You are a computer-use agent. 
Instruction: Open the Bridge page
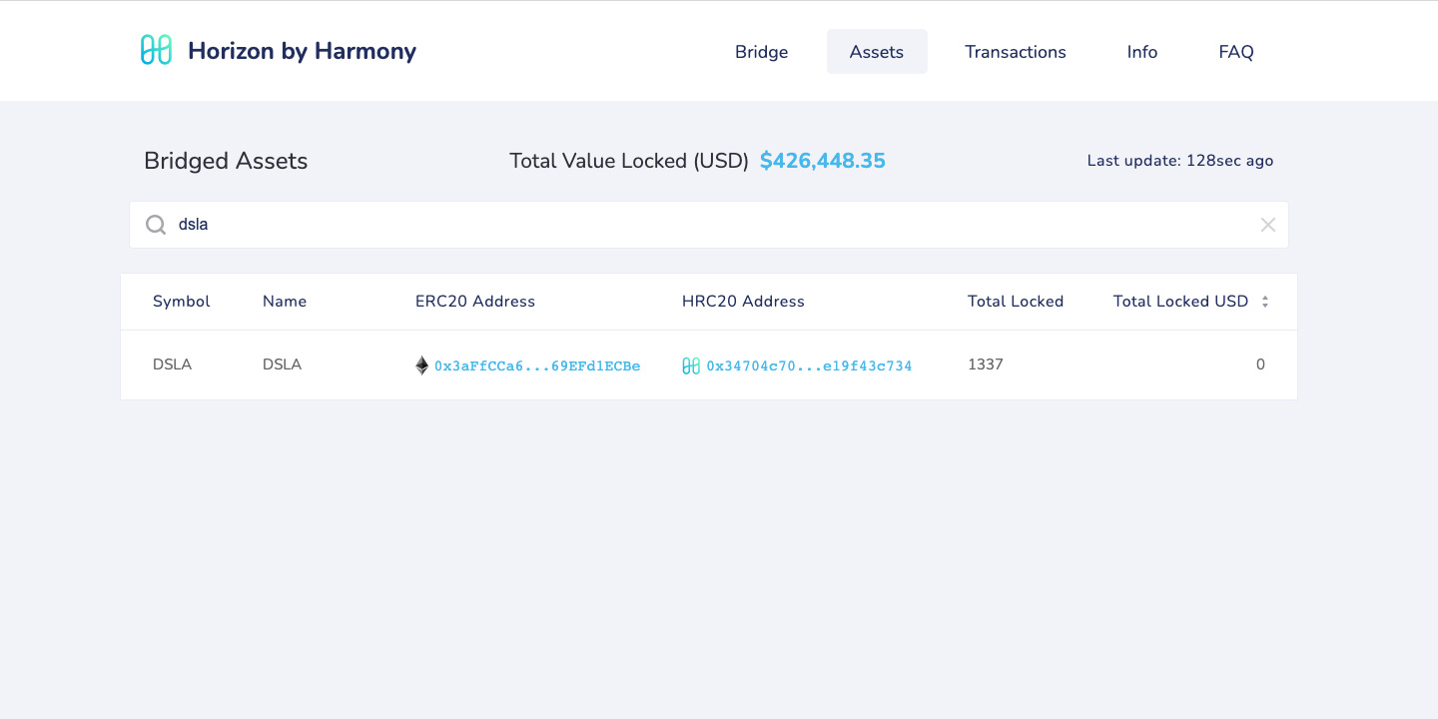pos(762,52)
